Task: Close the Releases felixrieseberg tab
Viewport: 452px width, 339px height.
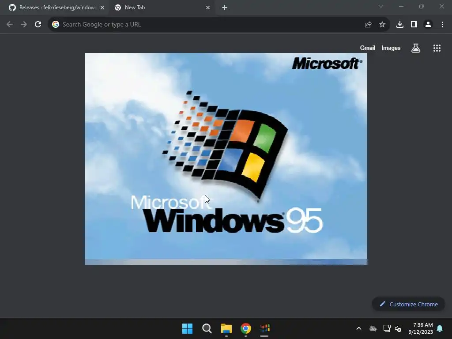Action: (102, 8)
